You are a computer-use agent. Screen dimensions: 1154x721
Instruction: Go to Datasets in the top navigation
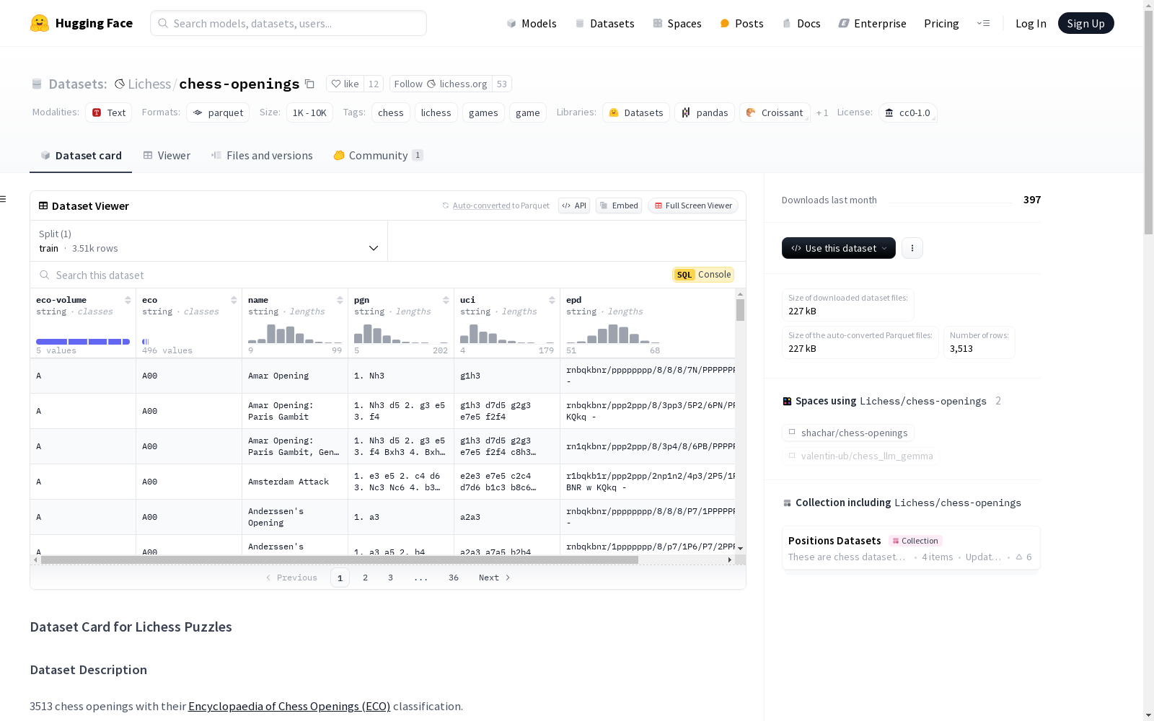pos(604,23)
